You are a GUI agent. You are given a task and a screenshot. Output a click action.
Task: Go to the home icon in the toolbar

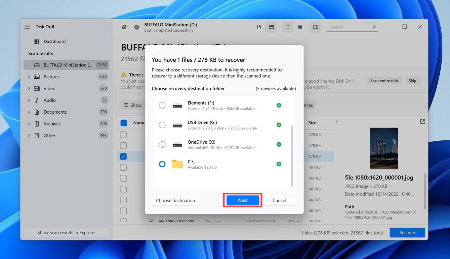[x=124, y=27]
